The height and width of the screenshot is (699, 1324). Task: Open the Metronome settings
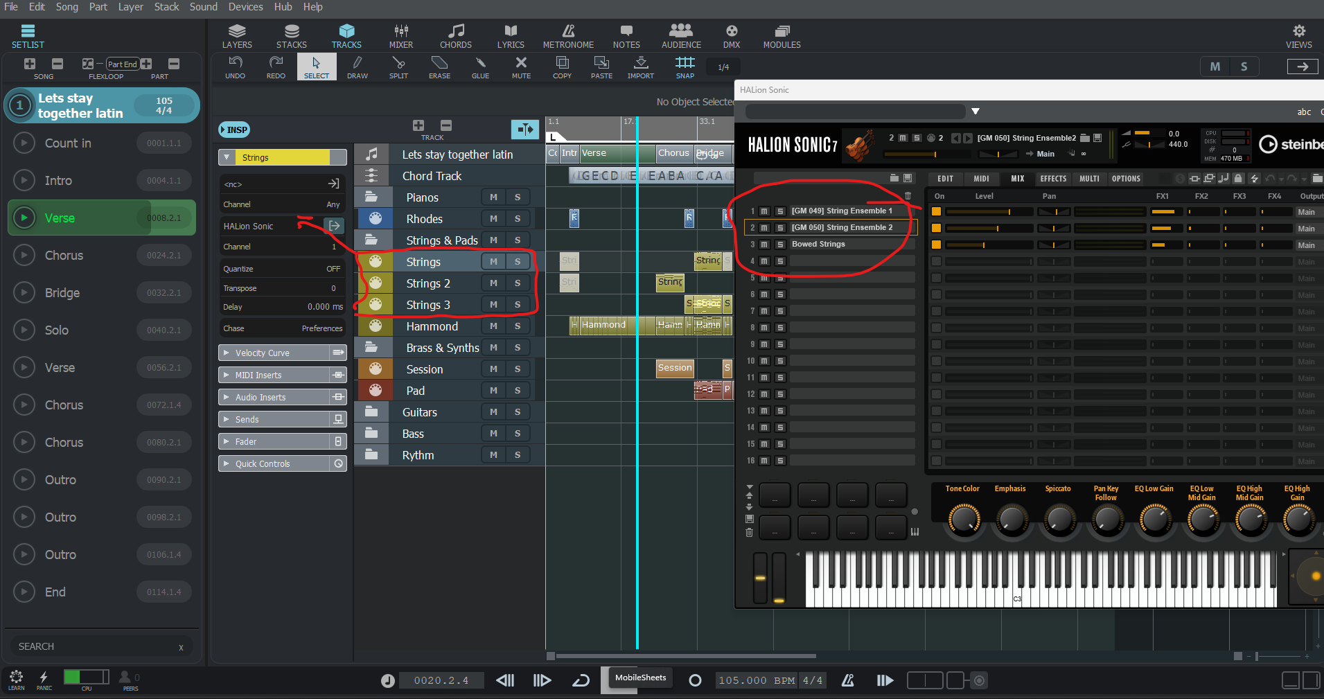coord(568,36)
